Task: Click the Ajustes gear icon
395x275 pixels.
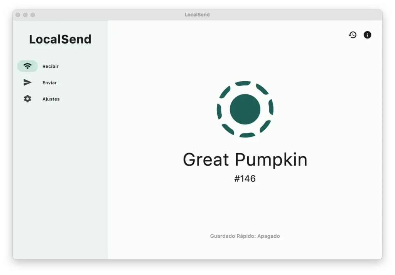Action: pyautogui.click(x=27, y=99)
